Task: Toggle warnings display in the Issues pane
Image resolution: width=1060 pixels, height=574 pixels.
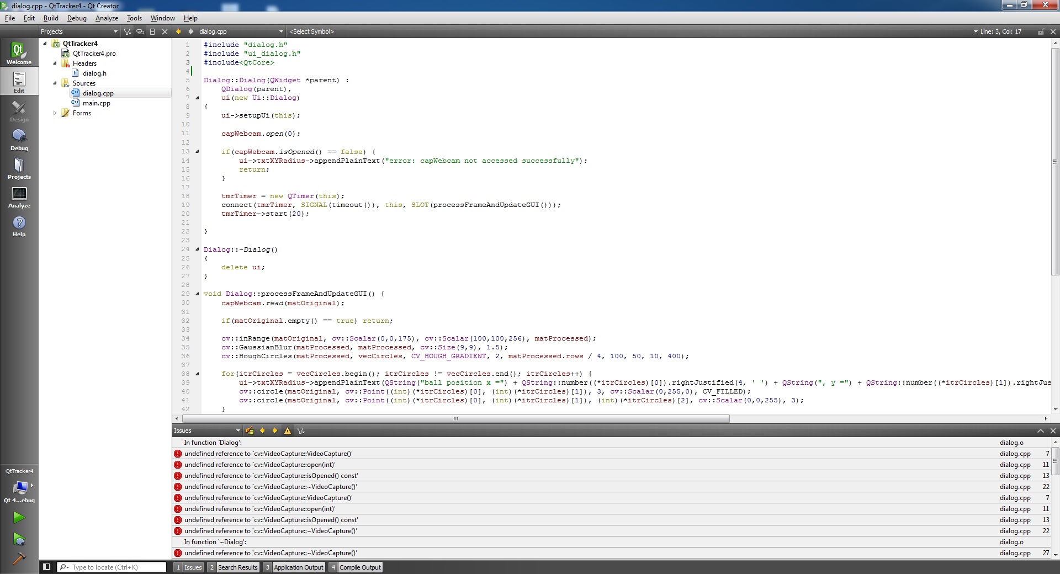Action: [x=288, y=431]
